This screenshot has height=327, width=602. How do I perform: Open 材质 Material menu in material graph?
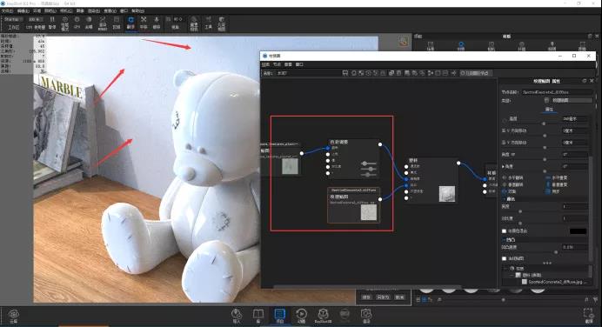(265, 64)
